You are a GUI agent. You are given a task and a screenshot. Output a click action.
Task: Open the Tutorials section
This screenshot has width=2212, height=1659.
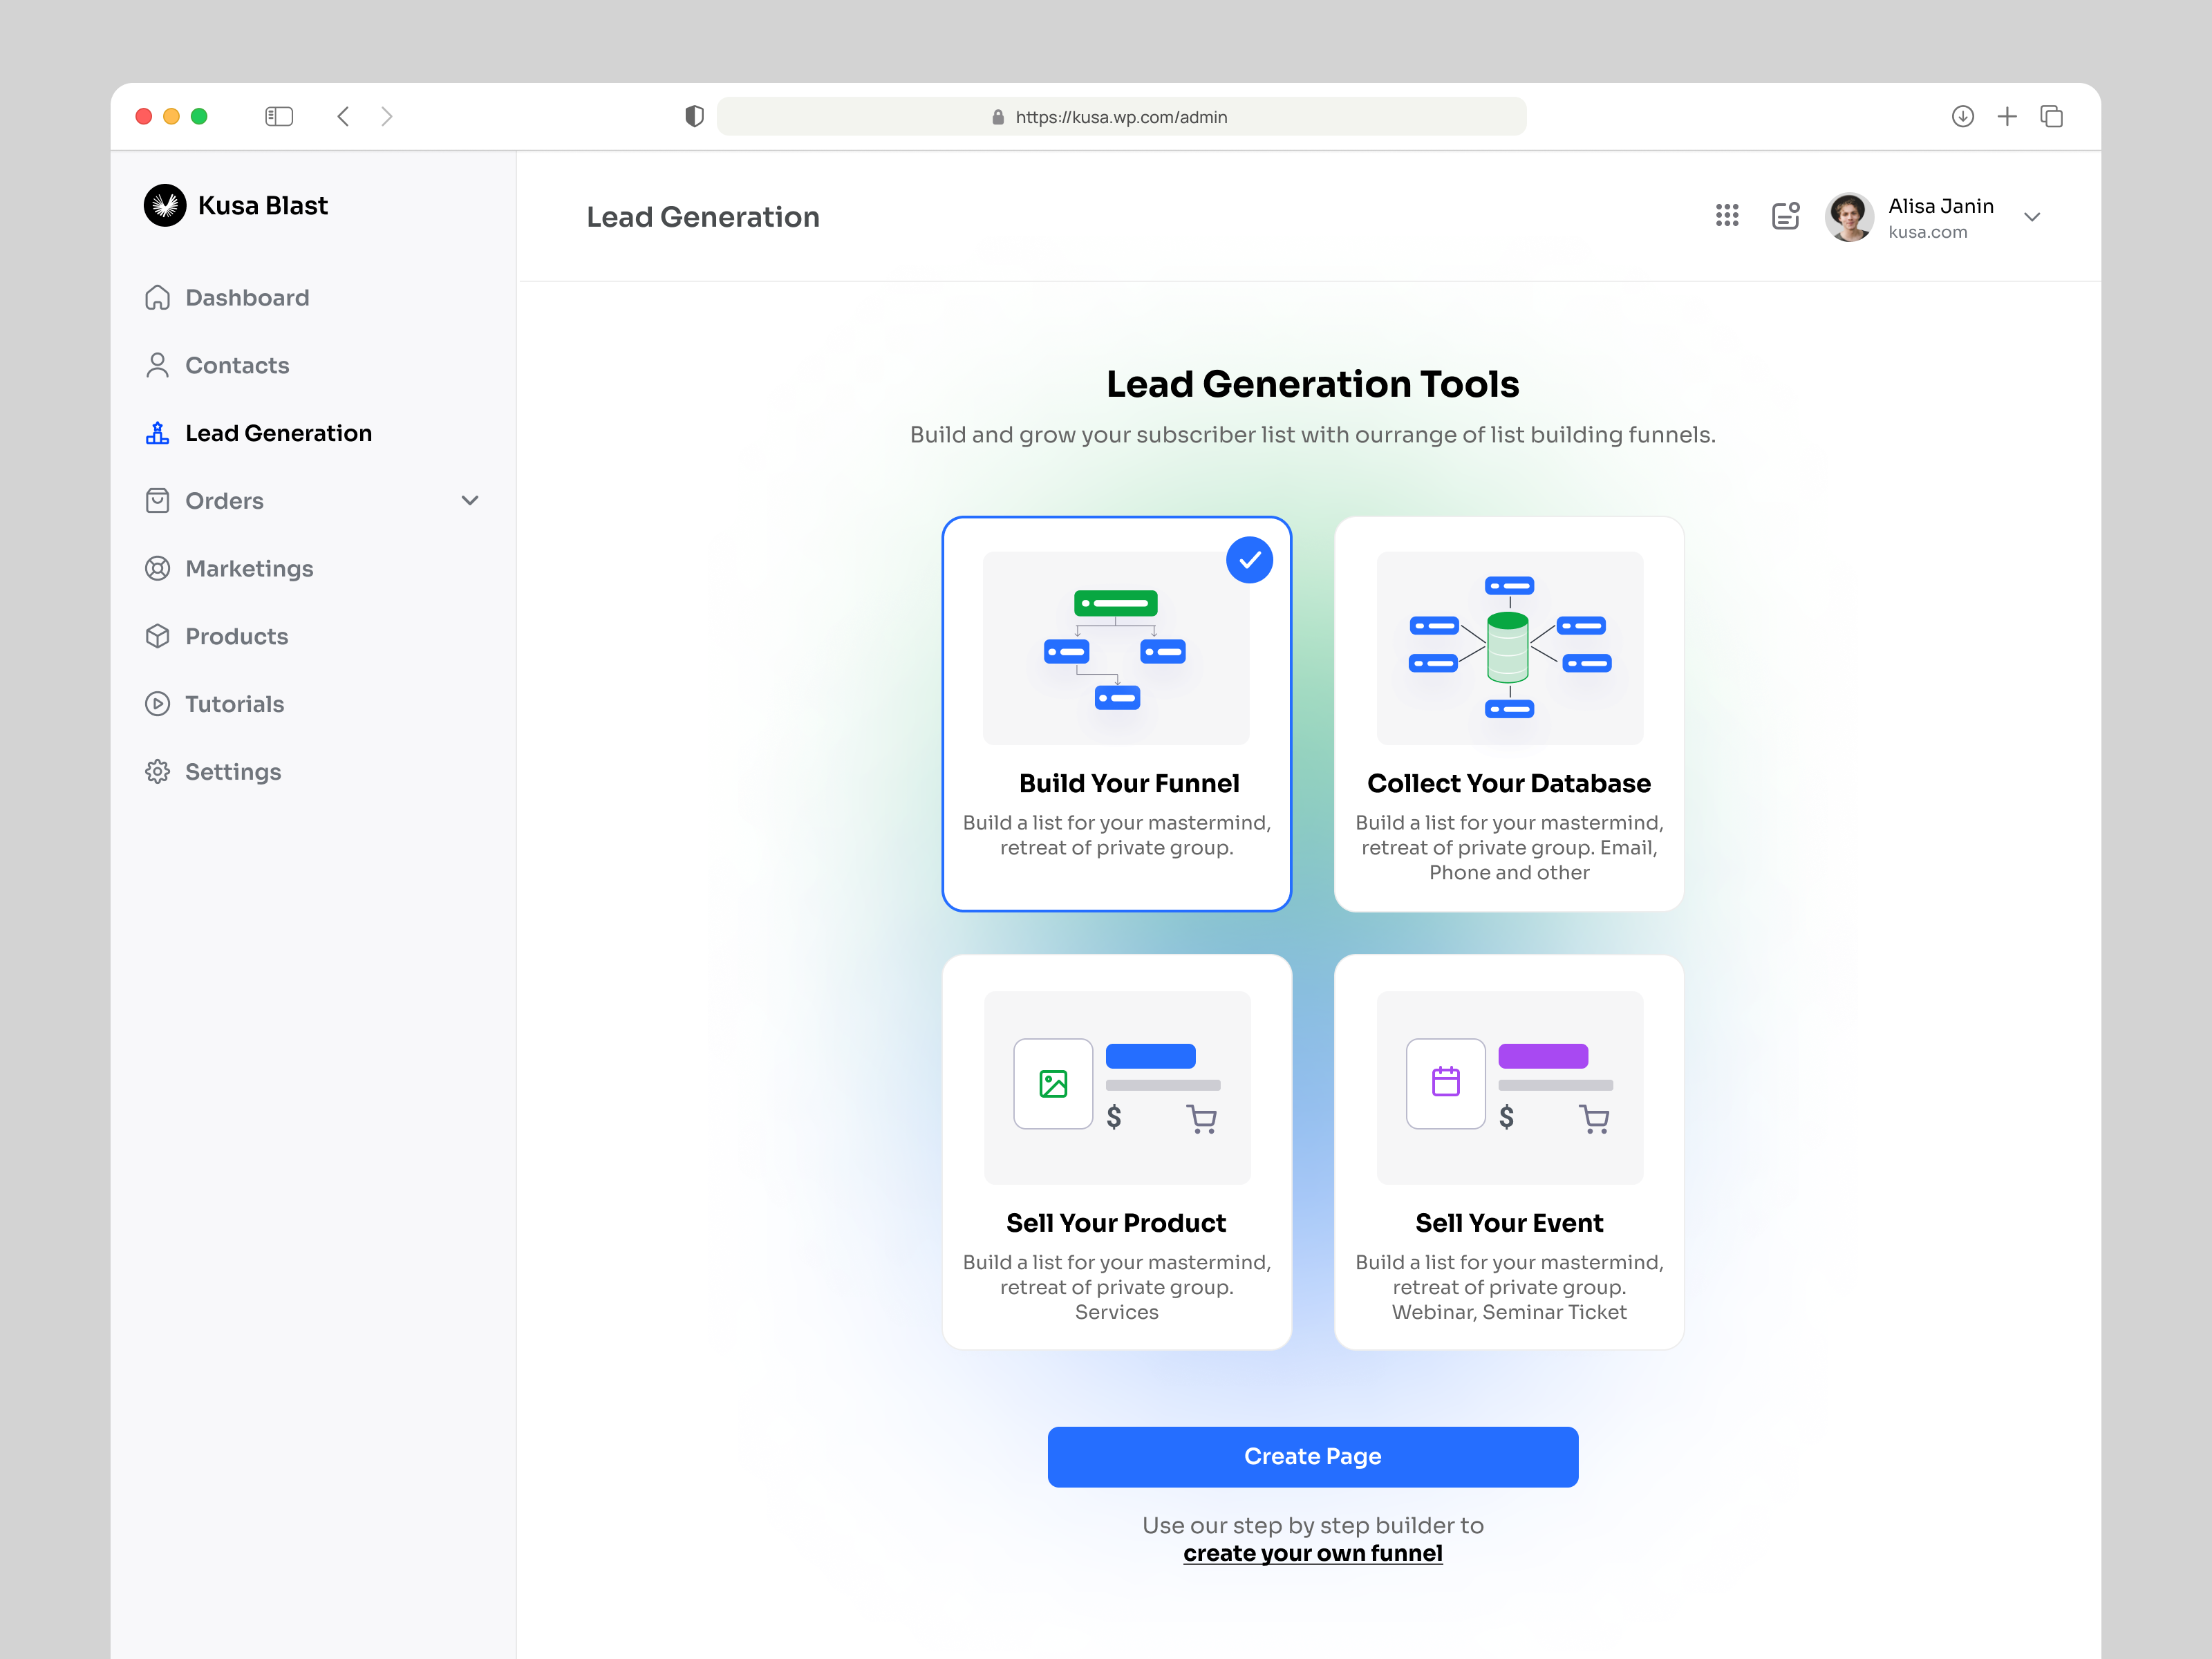pos(234,703)
